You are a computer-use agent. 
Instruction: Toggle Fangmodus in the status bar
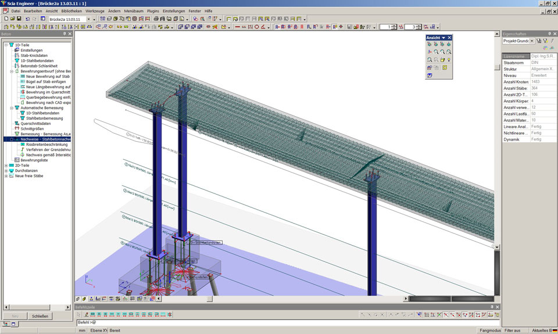[x=489, y=330]
